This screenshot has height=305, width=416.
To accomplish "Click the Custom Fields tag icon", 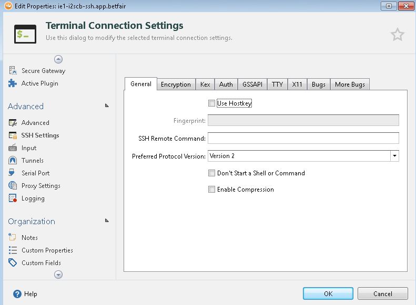I will pos(13,263).
